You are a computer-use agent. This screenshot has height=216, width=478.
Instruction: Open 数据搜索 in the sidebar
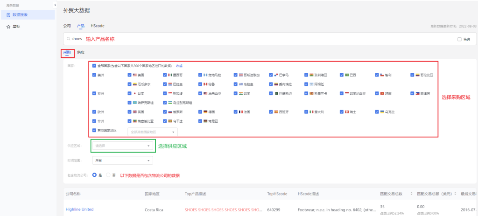tap(20, 15)
